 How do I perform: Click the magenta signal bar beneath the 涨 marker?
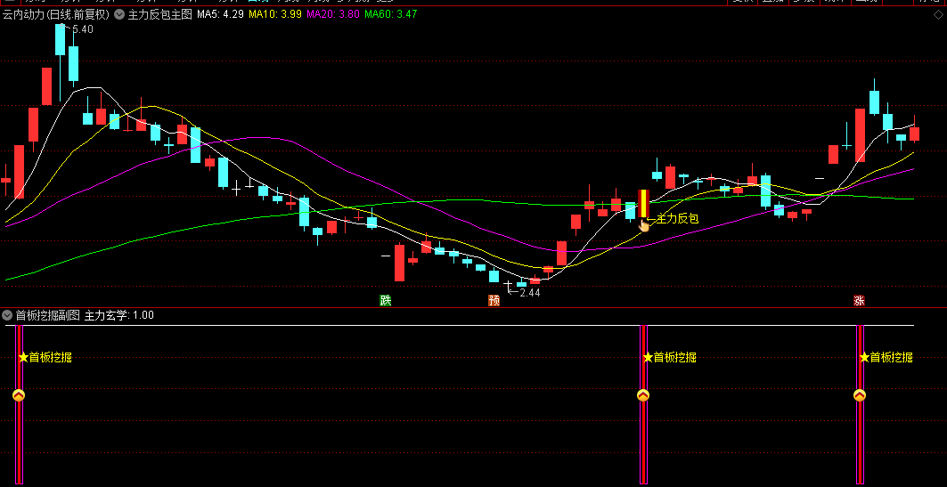click(860, 404)
